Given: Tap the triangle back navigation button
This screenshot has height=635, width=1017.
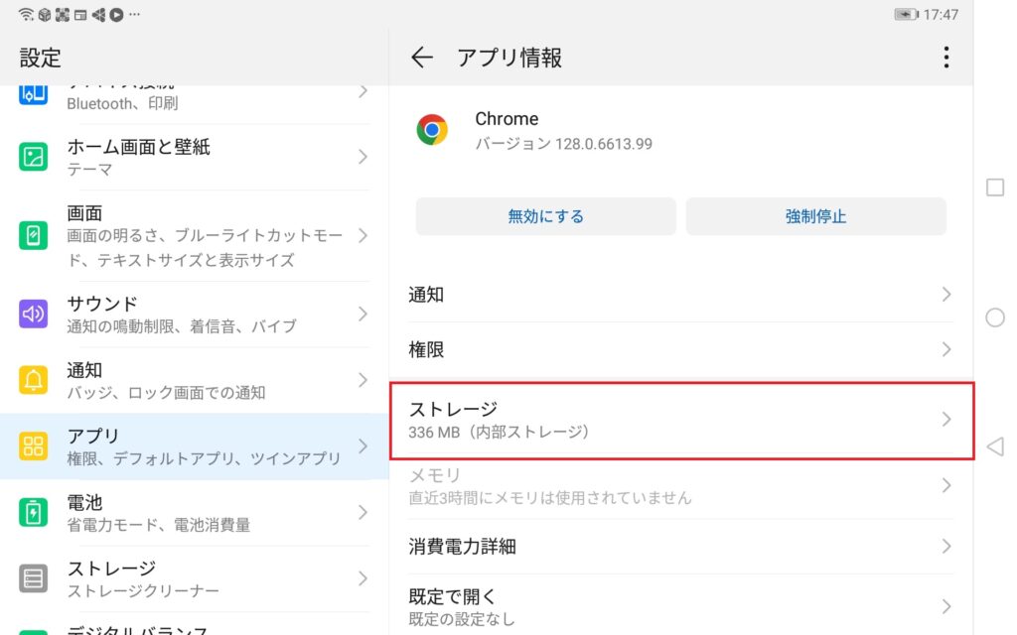Looking at the screenshot, I should tap(995, 446).
